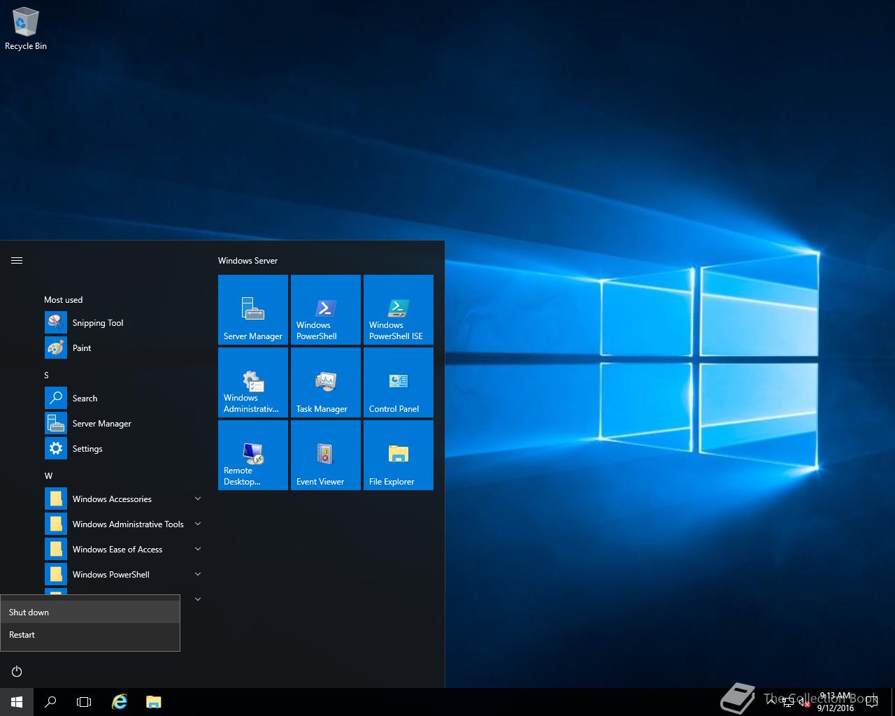Click the letter S section header
Screen dimensions: 895x716
[x=47, y=375]
